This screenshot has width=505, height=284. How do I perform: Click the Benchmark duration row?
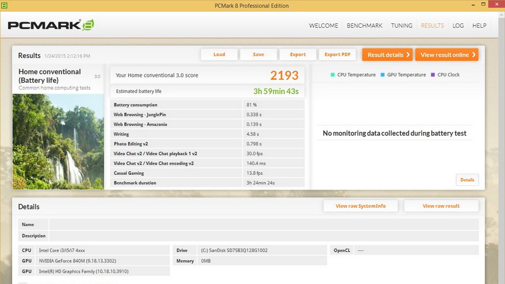pos(208,182)
